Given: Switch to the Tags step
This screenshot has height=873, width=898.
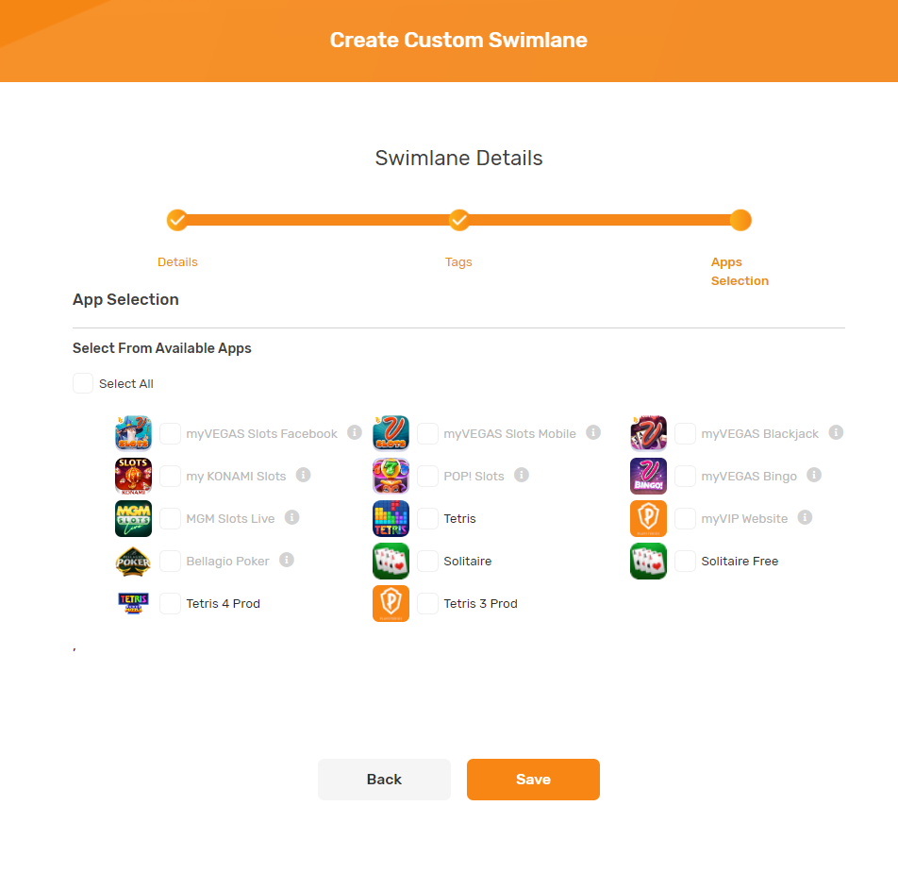Looking at the screenshot, I should click(458, 220).
